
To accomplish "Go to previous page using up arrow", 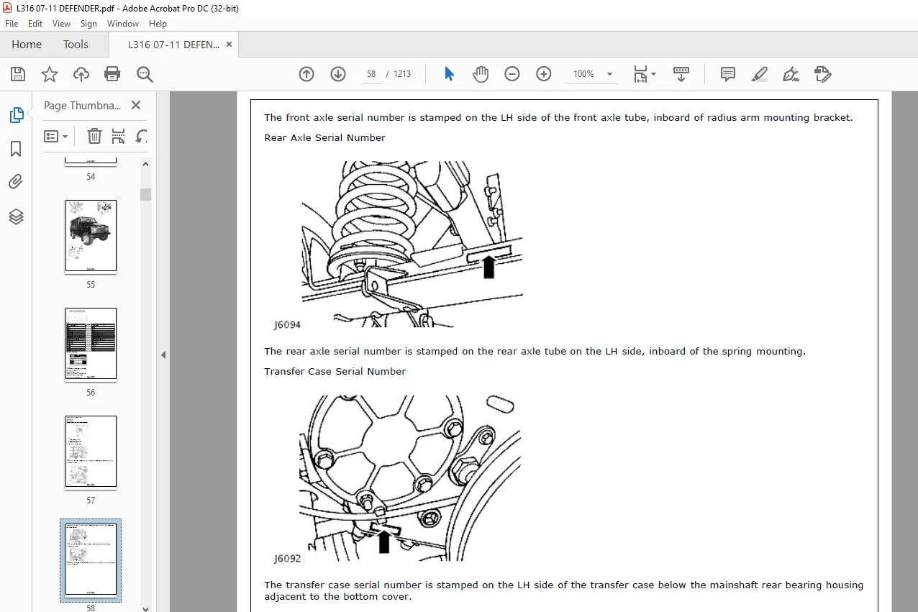I will point(306,74).
